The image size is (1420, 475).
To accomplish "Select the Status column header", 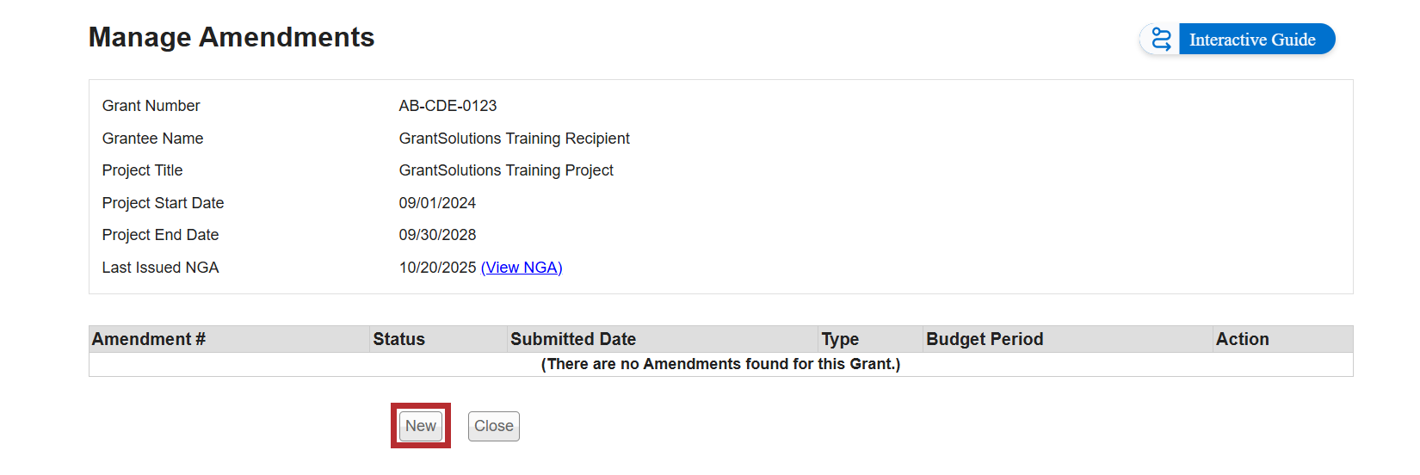I will 399,339.
